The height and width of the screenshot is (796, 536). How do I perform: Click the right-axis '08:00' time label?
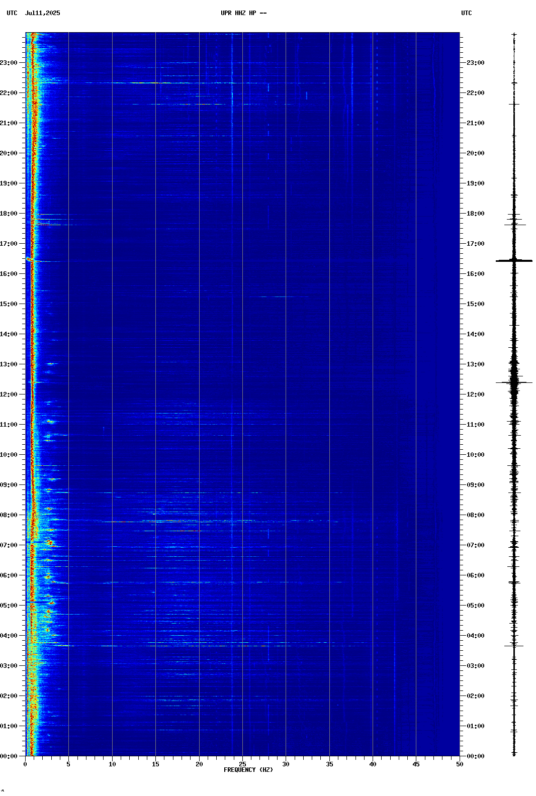(476, 515)
